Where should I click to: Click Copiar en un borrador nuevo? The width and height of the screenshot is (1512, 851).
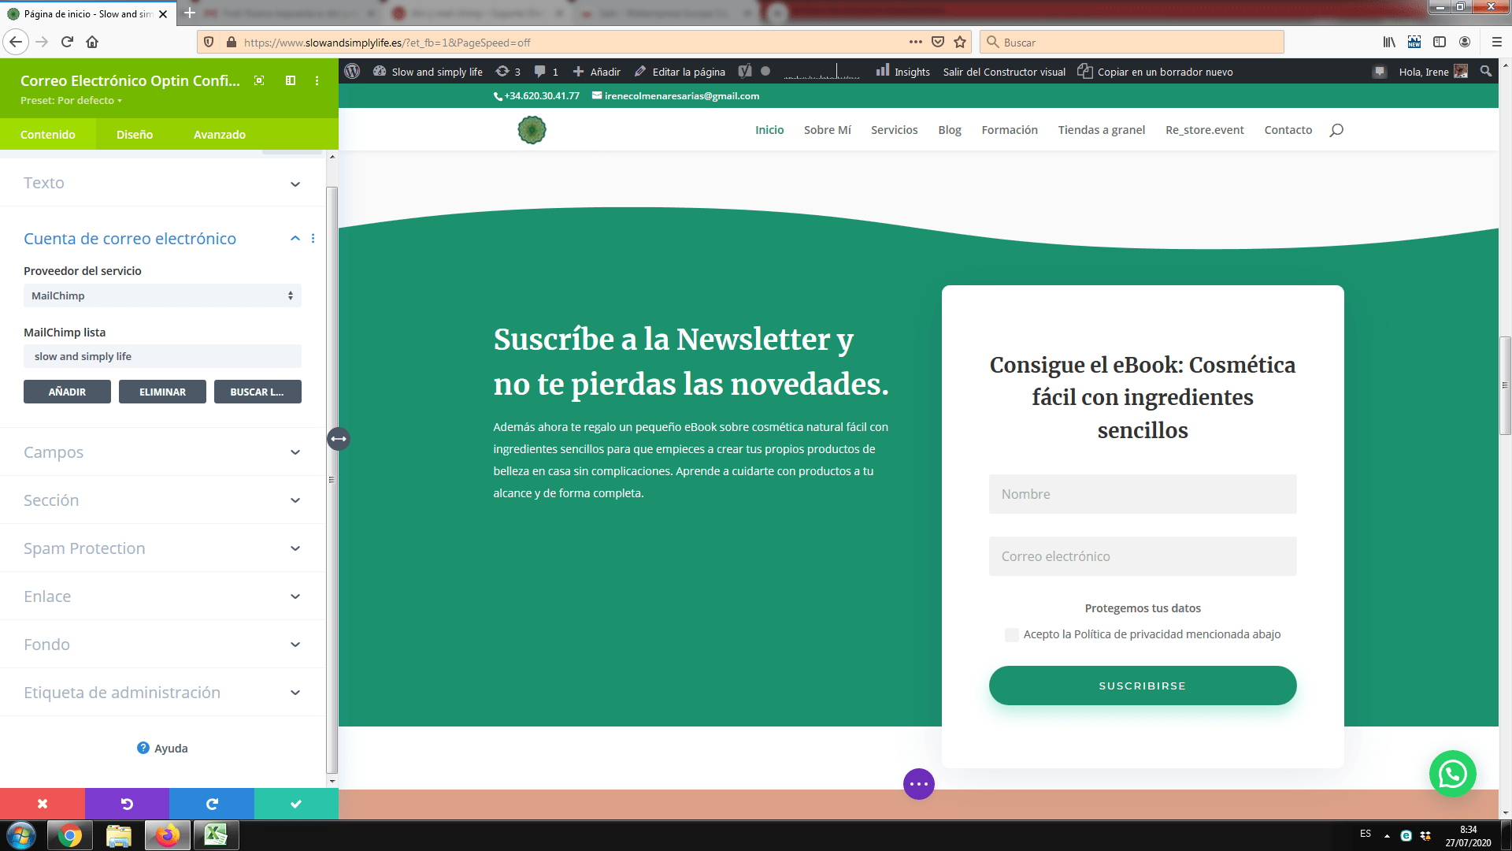tap(1155, 72)
